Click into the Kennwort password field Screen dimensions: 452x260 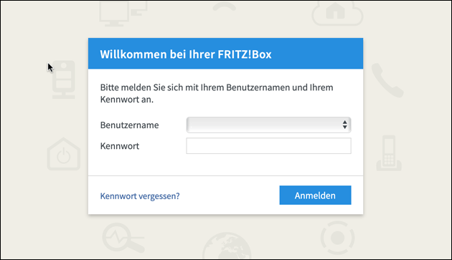click(x=268, y=145)
